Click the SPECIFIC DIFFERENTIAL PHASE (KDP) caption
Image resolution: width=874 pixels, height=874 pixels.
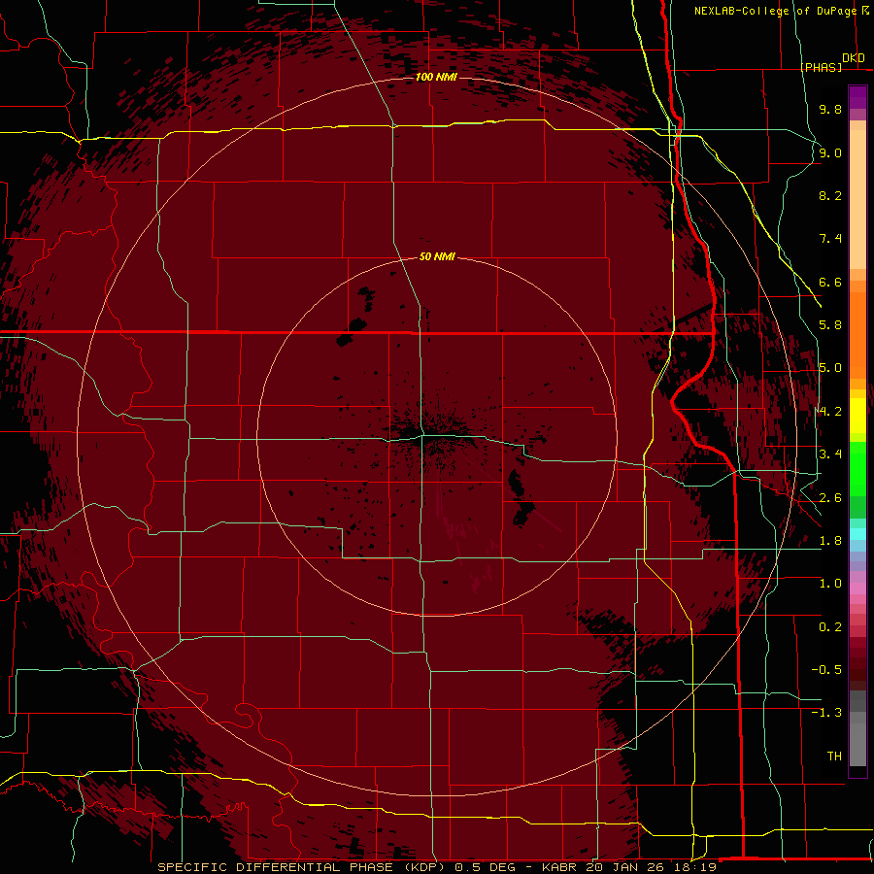tap(303, 867)
